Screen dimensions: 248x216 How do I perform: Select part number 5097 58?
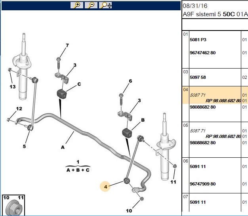coord(198,77)
